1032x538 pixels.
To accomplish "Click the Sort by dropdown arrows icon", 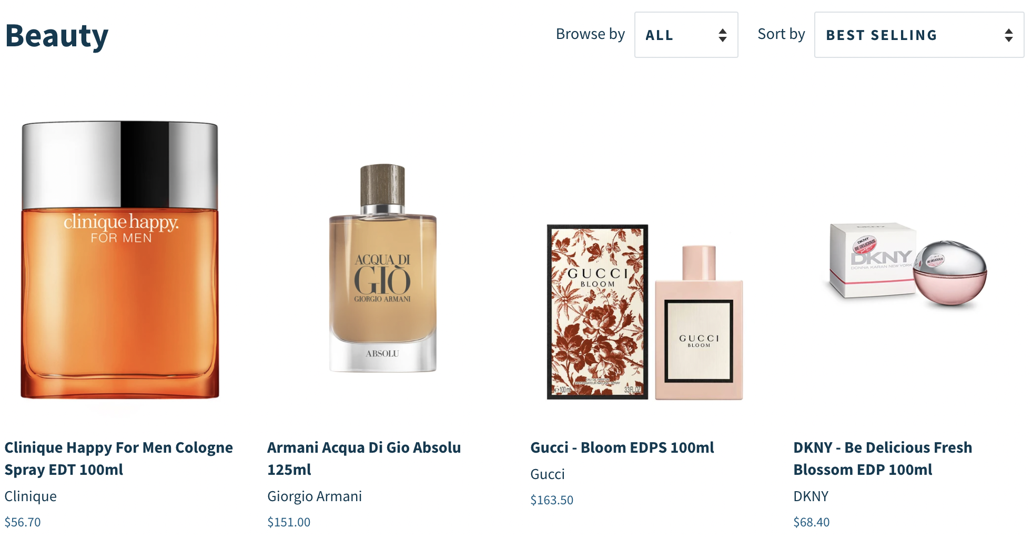I will point(1008,35).
